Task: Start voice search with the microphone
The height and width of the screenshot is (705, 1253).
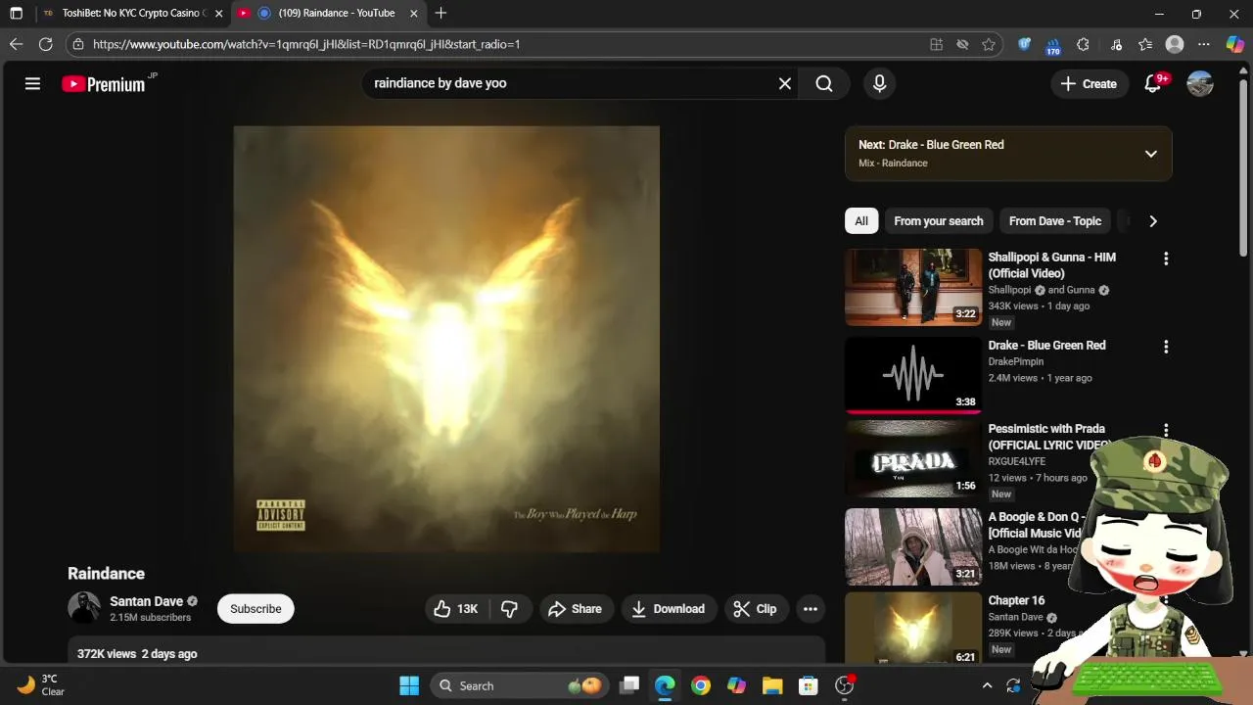Action: click(x=879, y=84)
